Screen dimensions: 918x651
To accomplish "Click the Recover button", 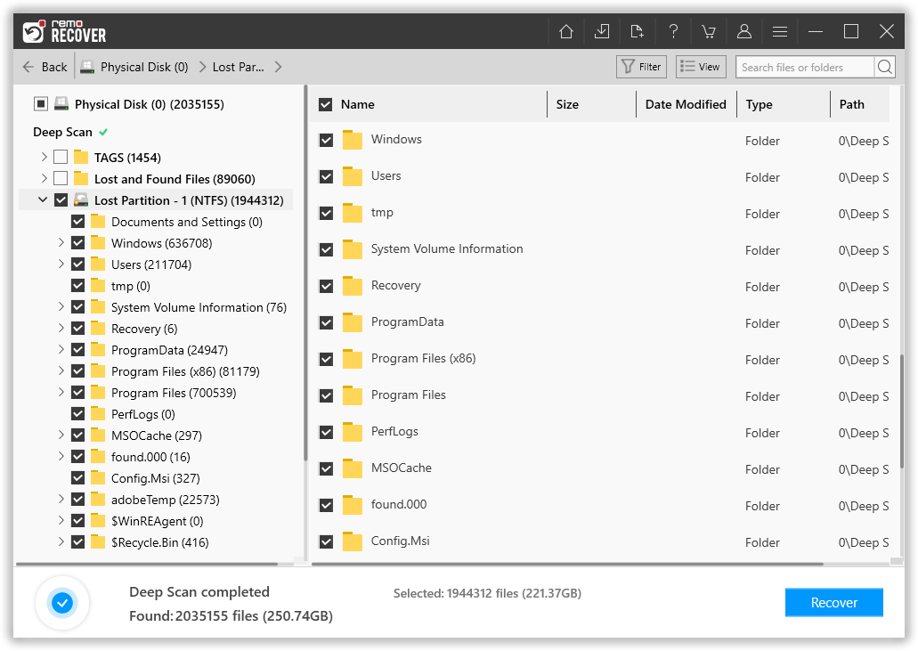I will pyautogui.click(x=833, y=602).
